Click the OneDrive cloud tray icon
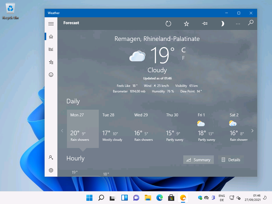Viewport: 272px width, 204px height. [x=206, y=198]
